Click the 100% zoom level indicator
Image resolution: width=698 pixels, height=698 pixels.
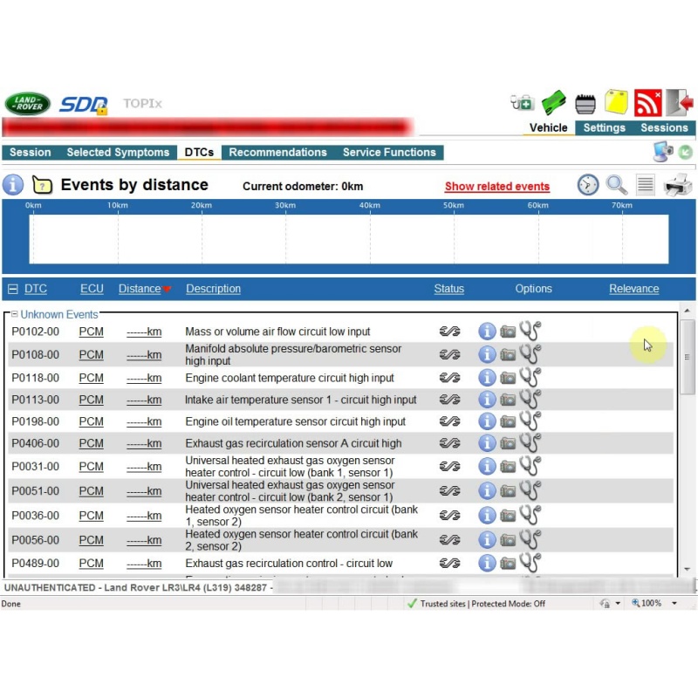[x=647, y=603]
